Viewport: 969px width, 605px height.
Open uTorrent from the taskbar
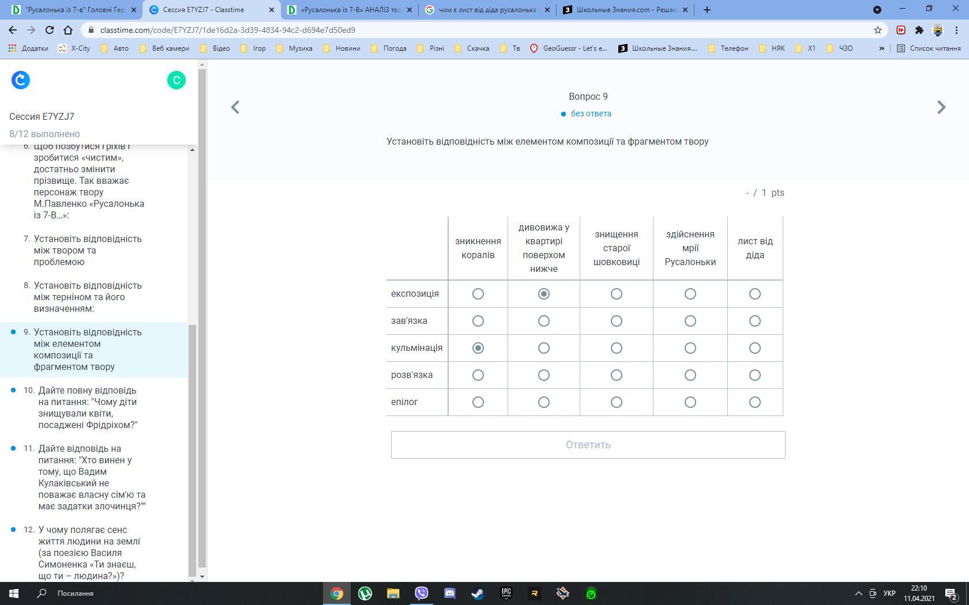pos(365,593)
